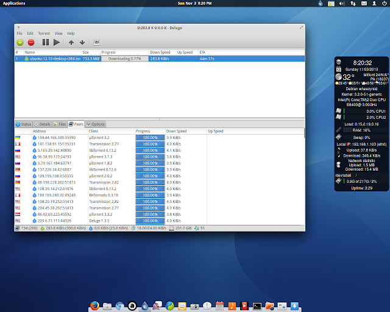390x312 pixels.
Task: Sort torrents by Size column header
Action: [91, 52]
